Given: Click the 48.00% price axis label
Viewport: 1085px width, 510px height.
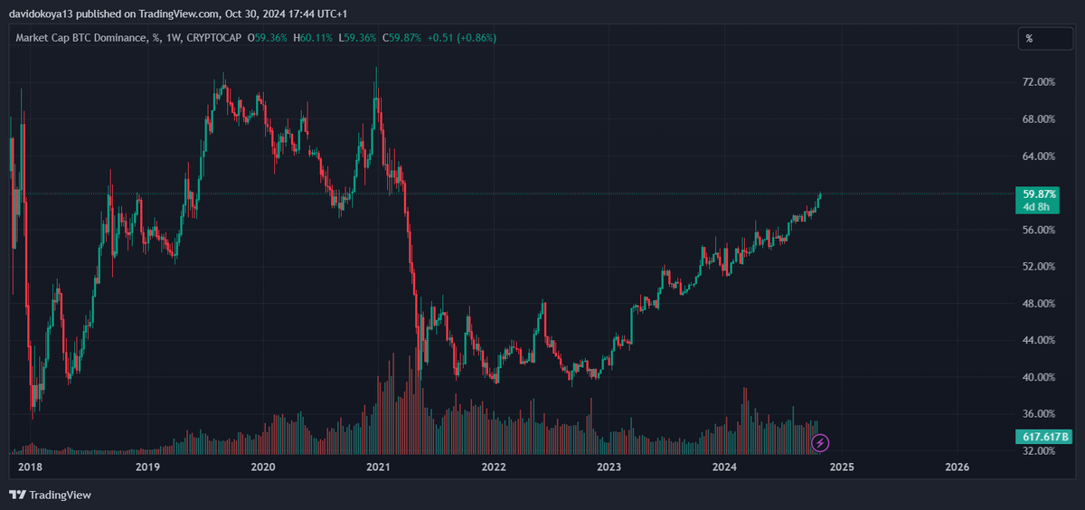Looking at the screenshot, I should click(1038, 303).
